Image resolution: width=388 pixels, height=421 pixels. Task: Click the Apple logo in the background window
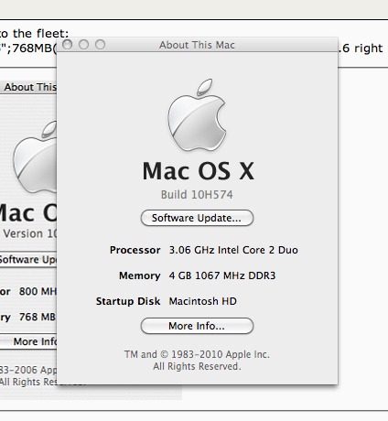click(x=35, y=157)
